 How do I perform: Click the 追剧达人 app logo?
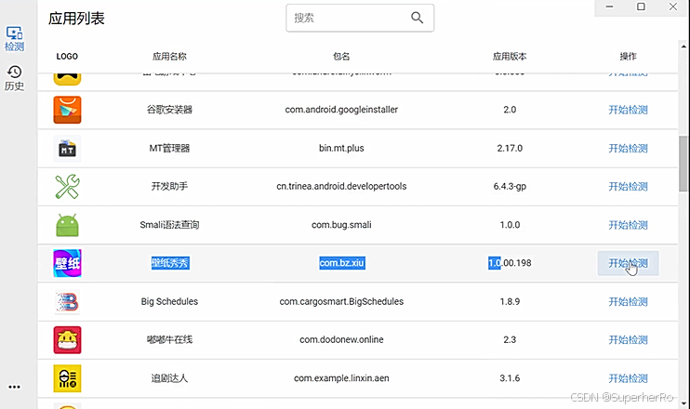tap(67, 378)
